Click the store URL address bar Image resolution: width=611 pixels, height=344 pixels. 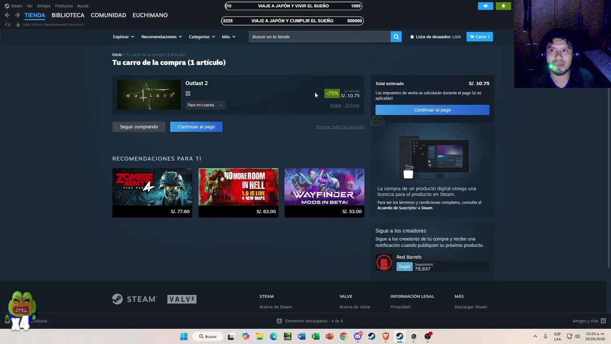click(53, 24)
